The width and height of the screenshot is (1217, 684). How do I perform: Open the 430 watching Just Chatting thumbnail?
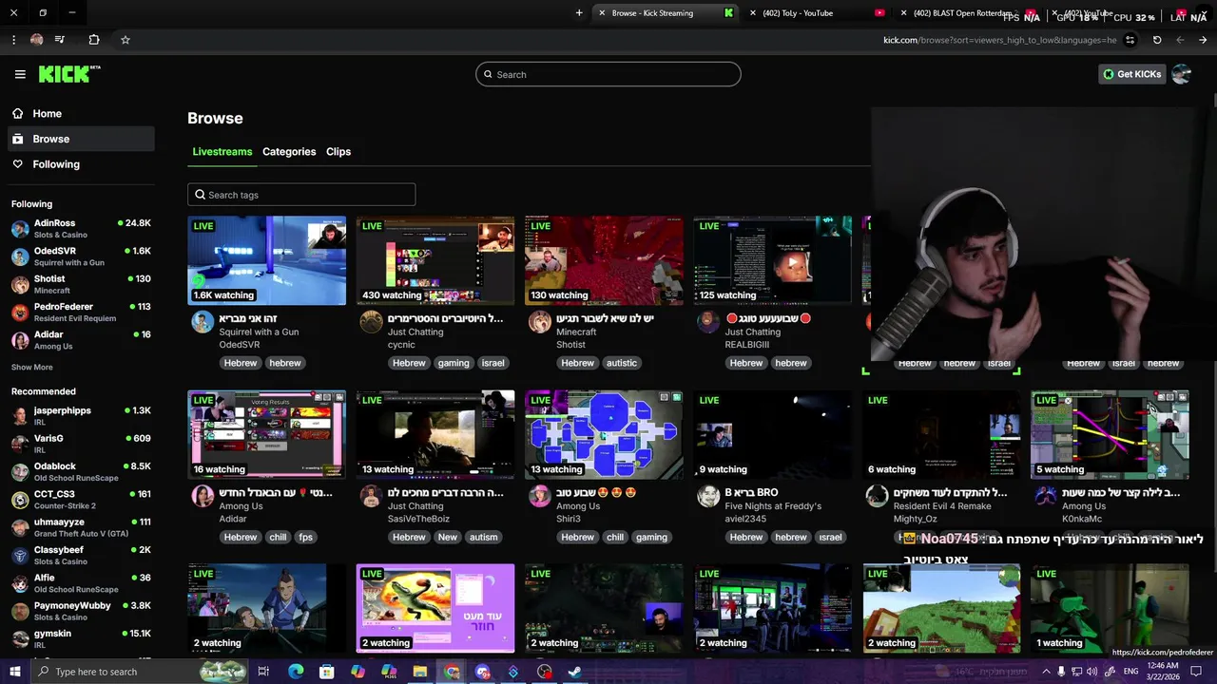[435, 260]
